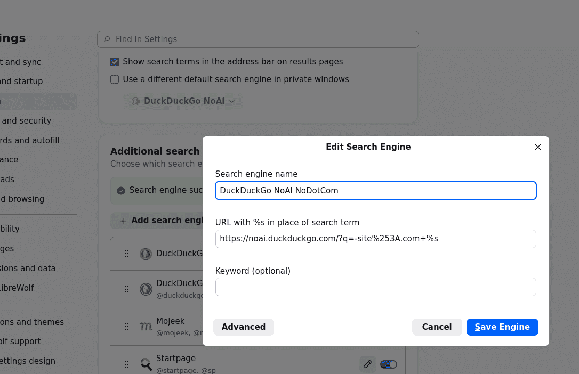Toggle the Startpage search engine switch

pyautogui.click(x=389, y=364)
